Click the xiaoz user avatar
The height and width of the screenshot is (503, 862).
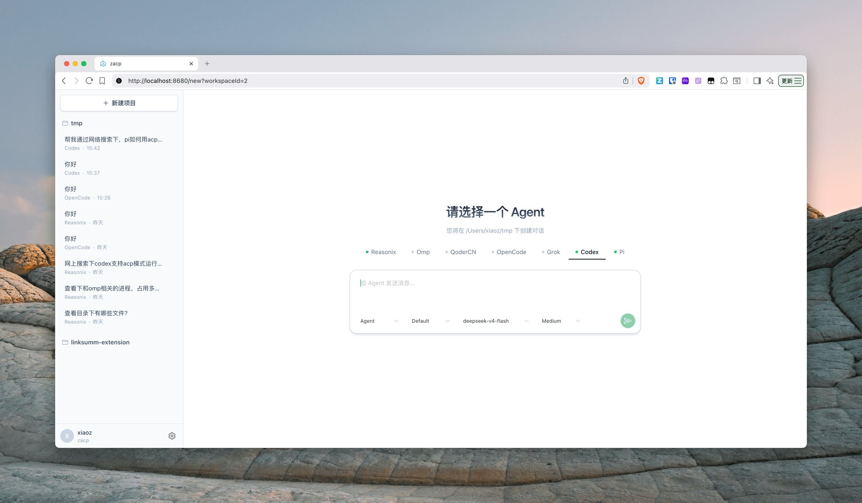click(67, 436)
